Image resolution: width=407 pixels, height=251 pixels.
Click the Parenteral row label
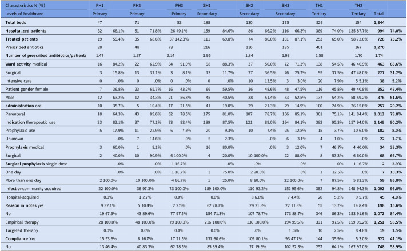click(15, 114)
